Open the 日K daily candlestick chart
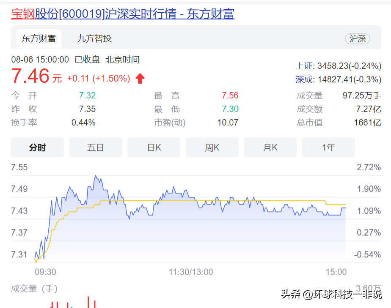This screenshot has height=308, width=391. pos(154,147)
